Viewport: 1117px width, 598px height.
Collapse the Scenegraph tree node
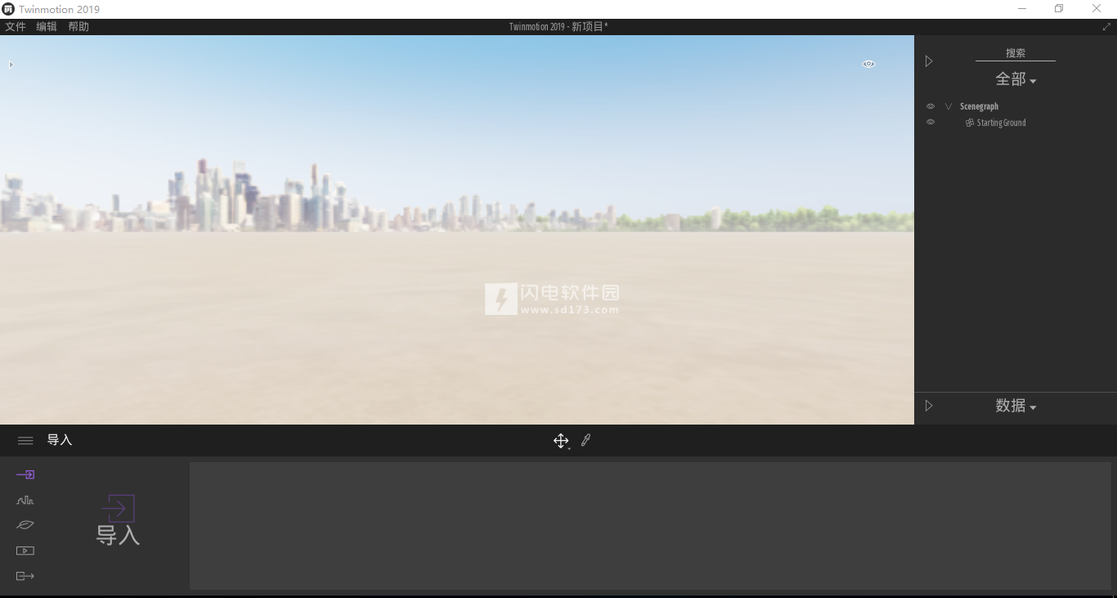[949, 106]
